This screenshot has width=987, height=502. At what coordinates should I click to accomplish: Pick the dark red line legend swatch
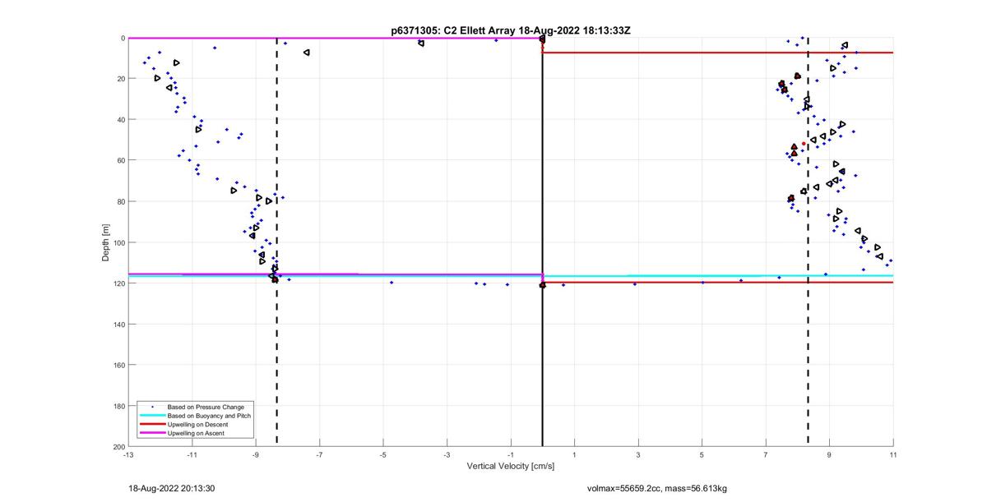click(x=152, y=425)
